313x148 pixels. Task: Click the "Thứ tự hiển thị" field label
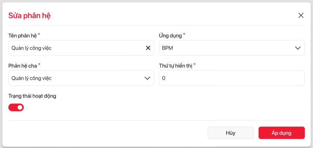pos(175,66)
